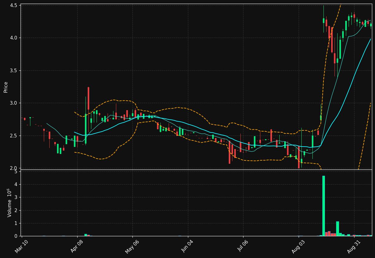Click the tallest green volume bar
The width and height of the screenshot is (375, 258).
point(323,206)
